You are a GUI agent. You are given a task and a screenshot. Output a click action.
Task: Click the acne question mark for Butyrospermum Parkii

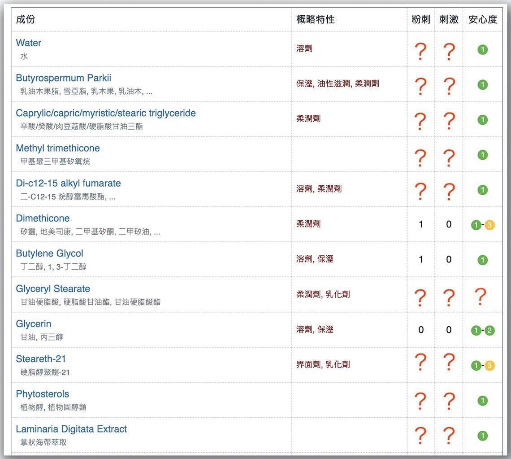pos(420,85)
